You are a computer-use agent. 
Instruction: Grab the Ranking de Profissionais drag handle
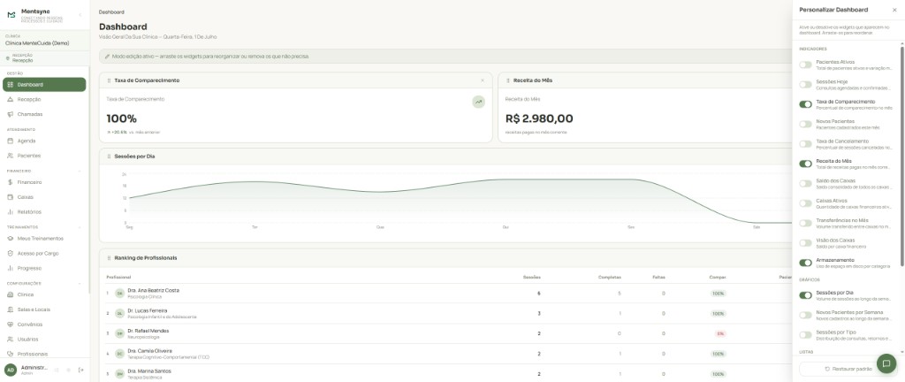click(109, 258)
